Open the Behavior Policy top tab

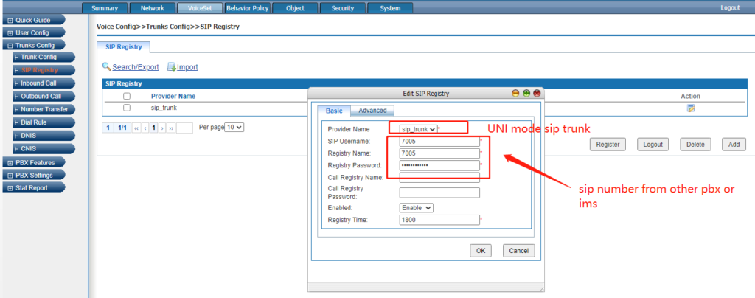pos(248,8)
